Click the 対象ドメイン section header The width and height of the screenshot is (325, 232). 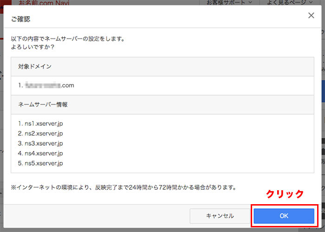click(x=162, y=67)
